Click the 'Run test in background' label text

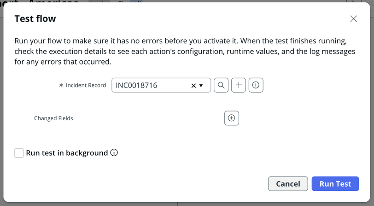[x=67, y=153]
